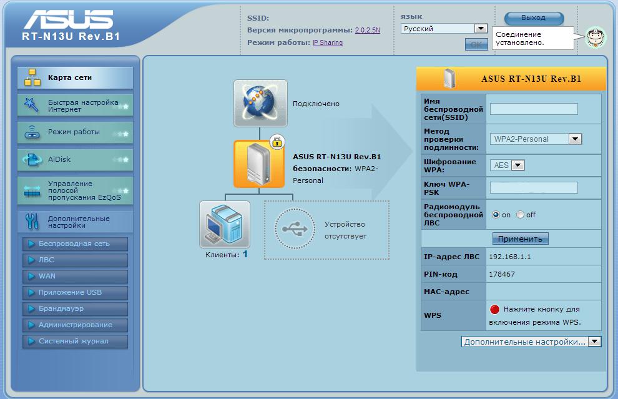
Task: Expand the Дополнительные настройки dropdown at bottom
Action: pyautogui.click(x=594, y=342)
